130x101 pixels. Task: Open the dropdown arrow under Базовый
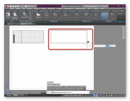tap(38, 19)
